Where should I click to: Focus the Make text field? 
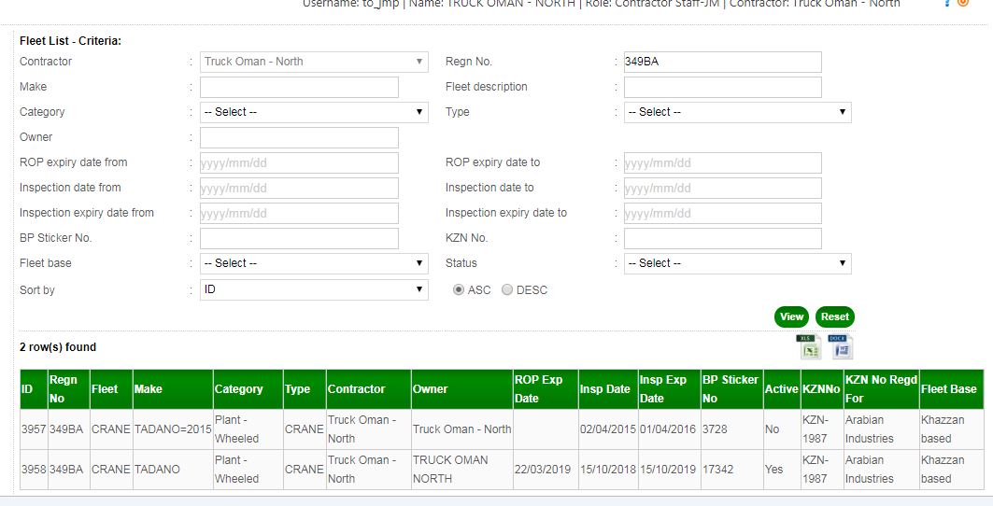(x=299, y=87)
